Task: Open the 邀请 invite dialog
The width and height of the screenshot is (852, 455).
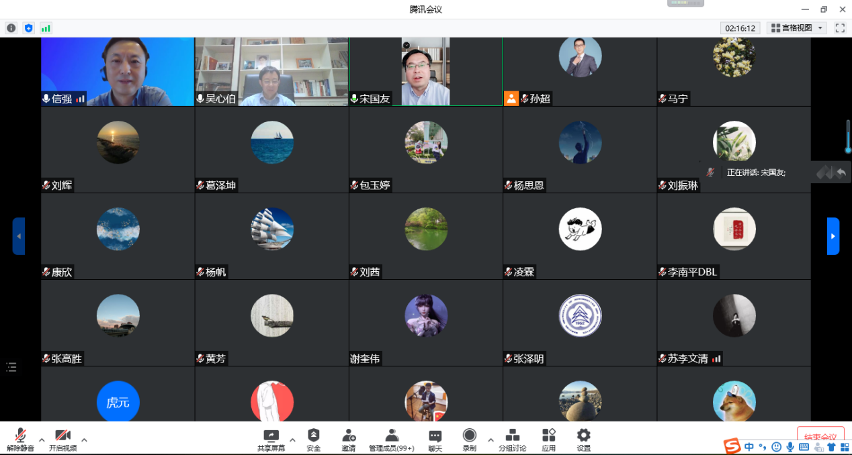Action: (x=349, y=440)
